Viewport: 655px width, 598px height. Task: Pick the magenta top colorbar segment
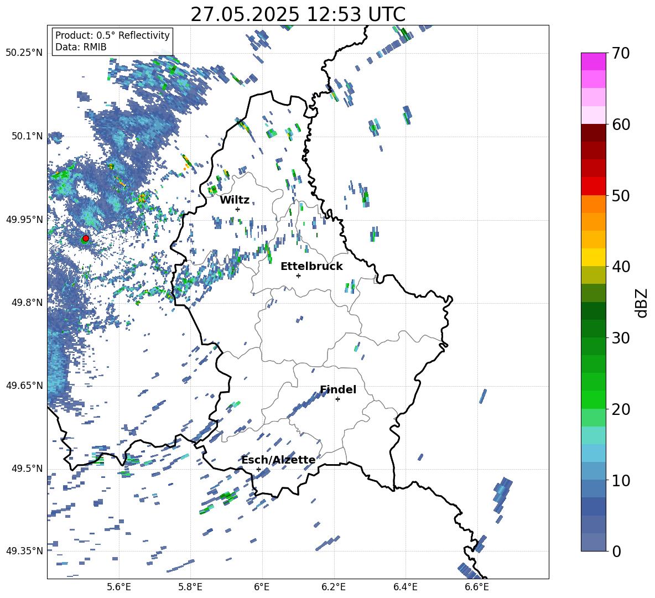click(593, 61)
